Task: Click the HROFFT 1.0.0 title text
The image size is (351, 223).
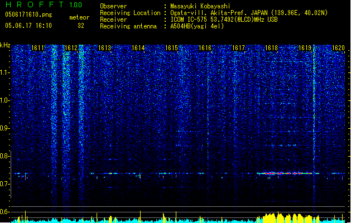Action: (44, 4)
